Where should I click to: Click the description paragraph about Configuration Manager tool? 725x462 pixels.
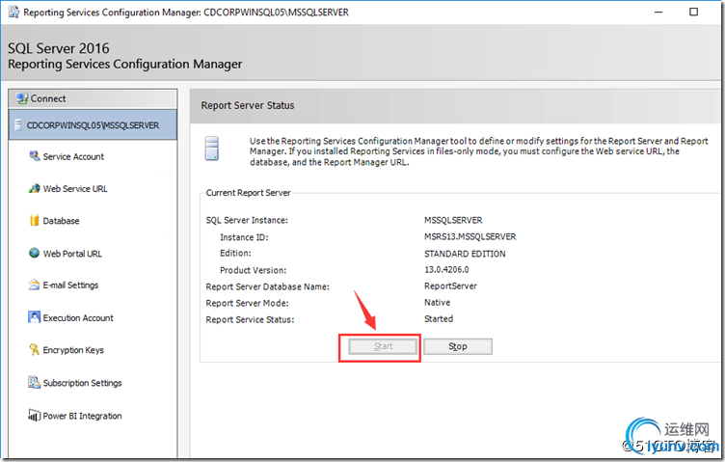pyautogui.click(x=478, y=151)
